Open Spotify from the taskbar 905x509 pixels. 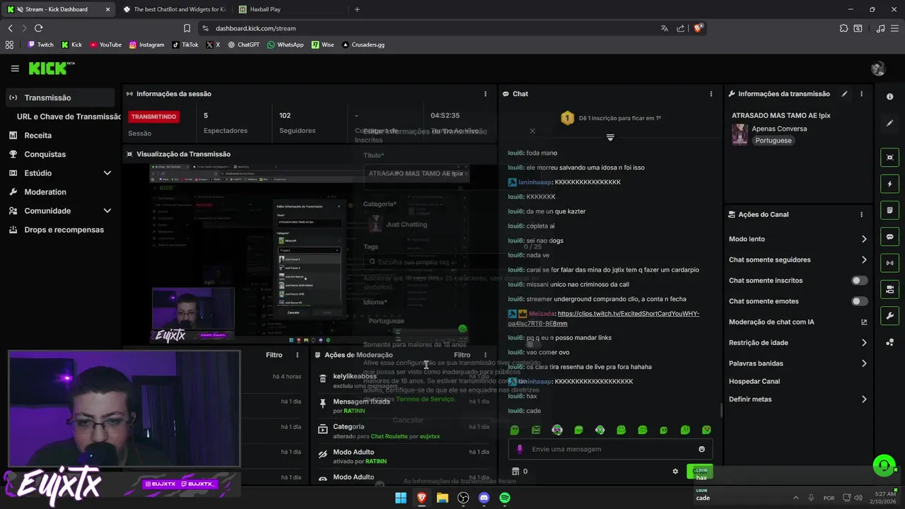pyautogui.click(x=504, y=498)
